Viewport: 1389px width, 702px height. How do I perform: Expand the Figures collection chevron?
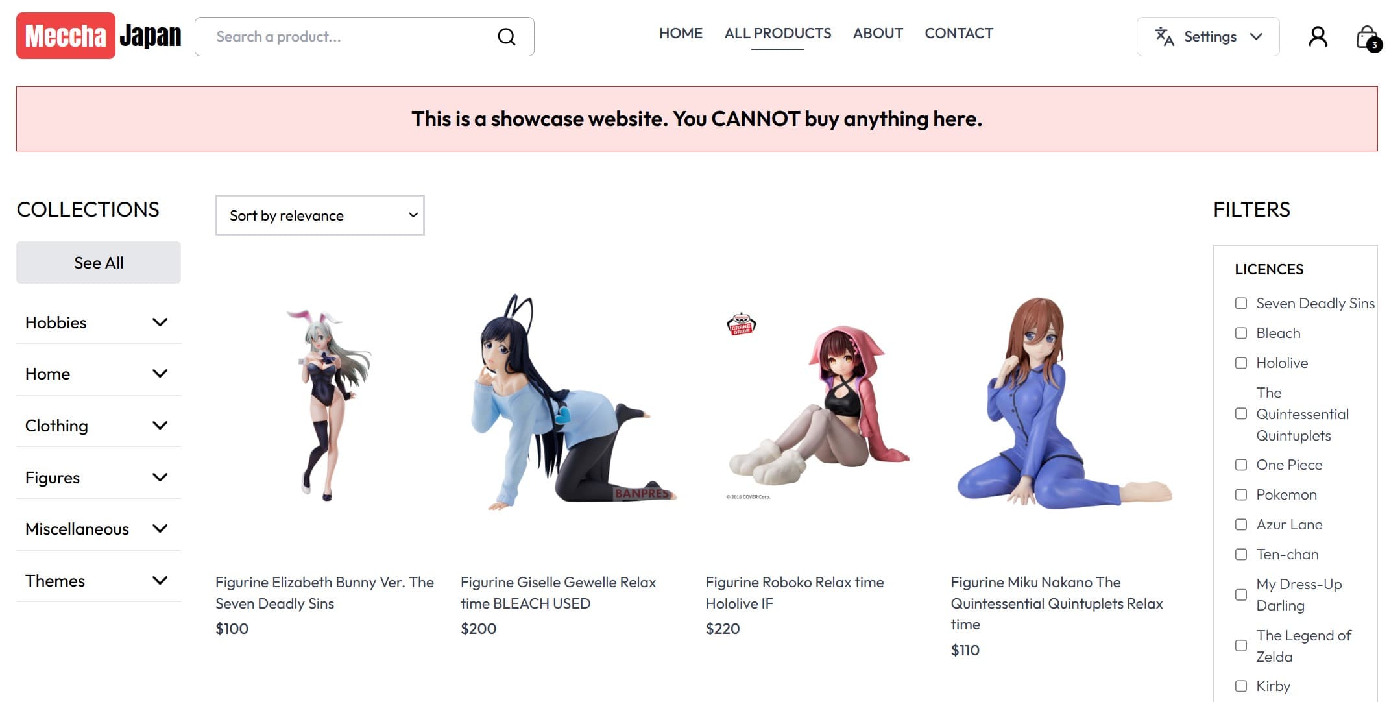tap(160, 477)
